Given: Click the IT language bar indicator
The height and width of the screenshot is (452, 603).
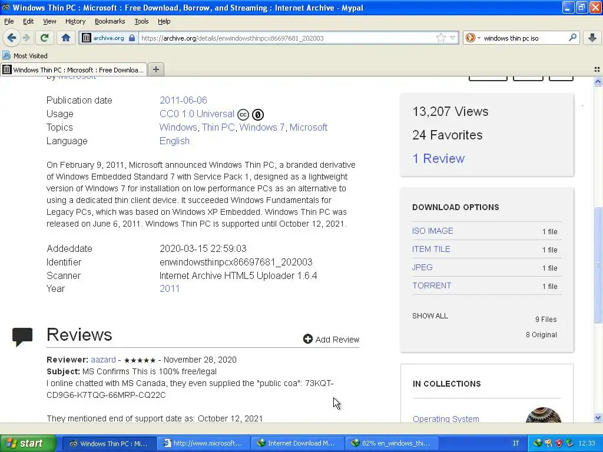Looking at the screenshot, I should tap(516, 443).
